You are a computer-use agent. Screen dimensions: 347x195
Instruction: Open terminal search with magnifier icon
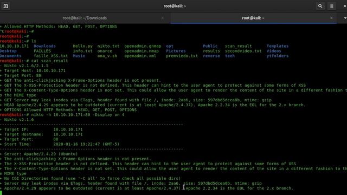tap(320, 6)
